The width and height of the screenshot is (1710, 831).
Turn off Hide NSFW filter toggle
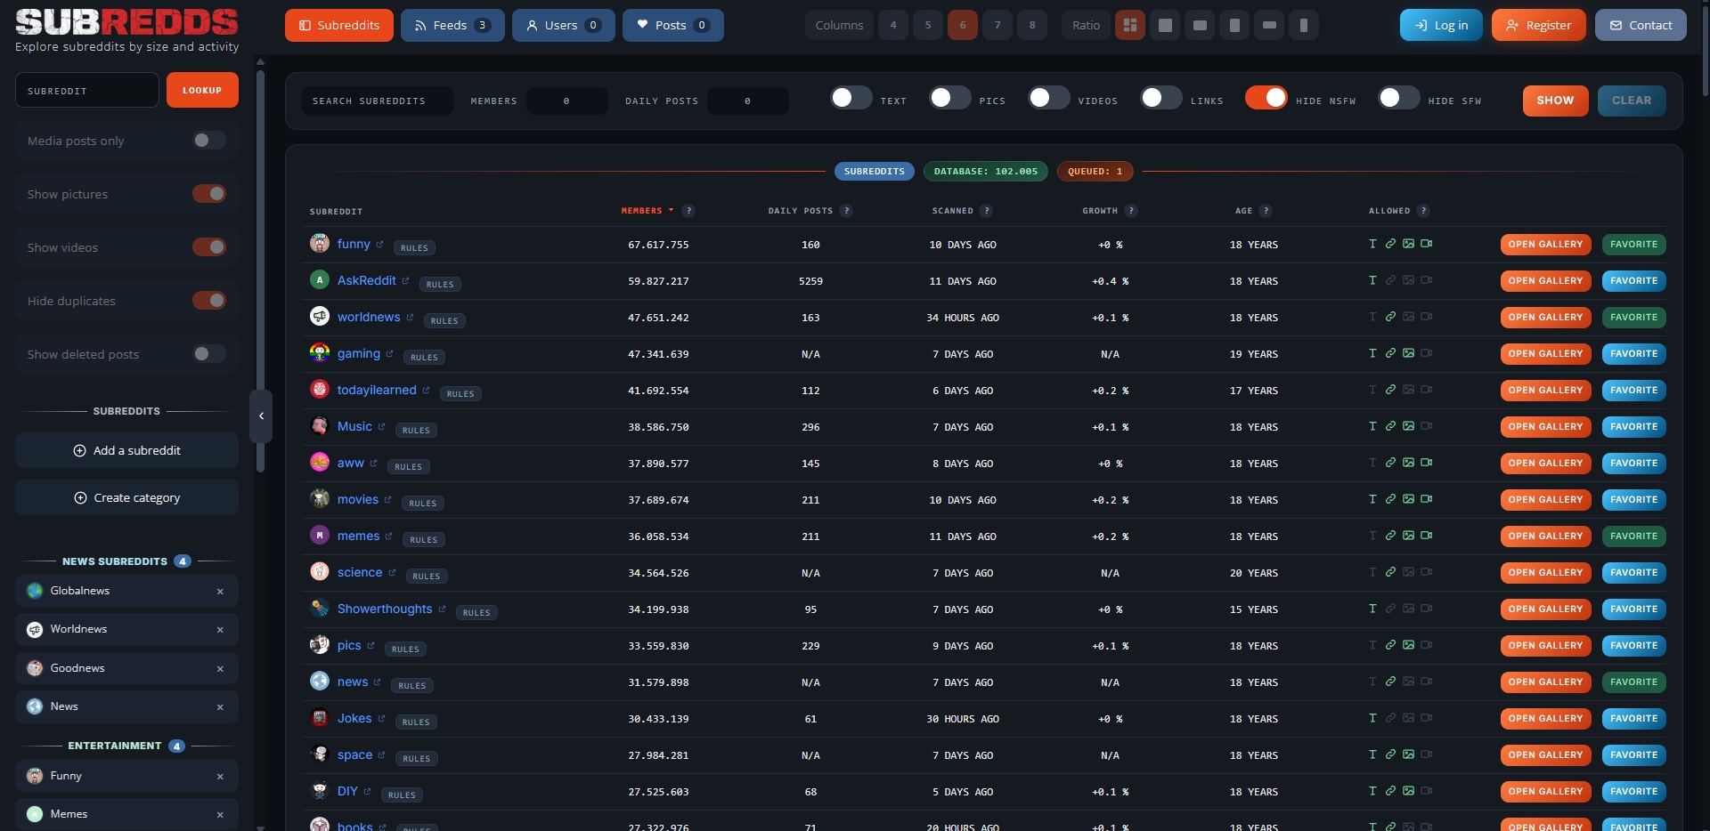pyautogui.click(x=1266, y=98)
